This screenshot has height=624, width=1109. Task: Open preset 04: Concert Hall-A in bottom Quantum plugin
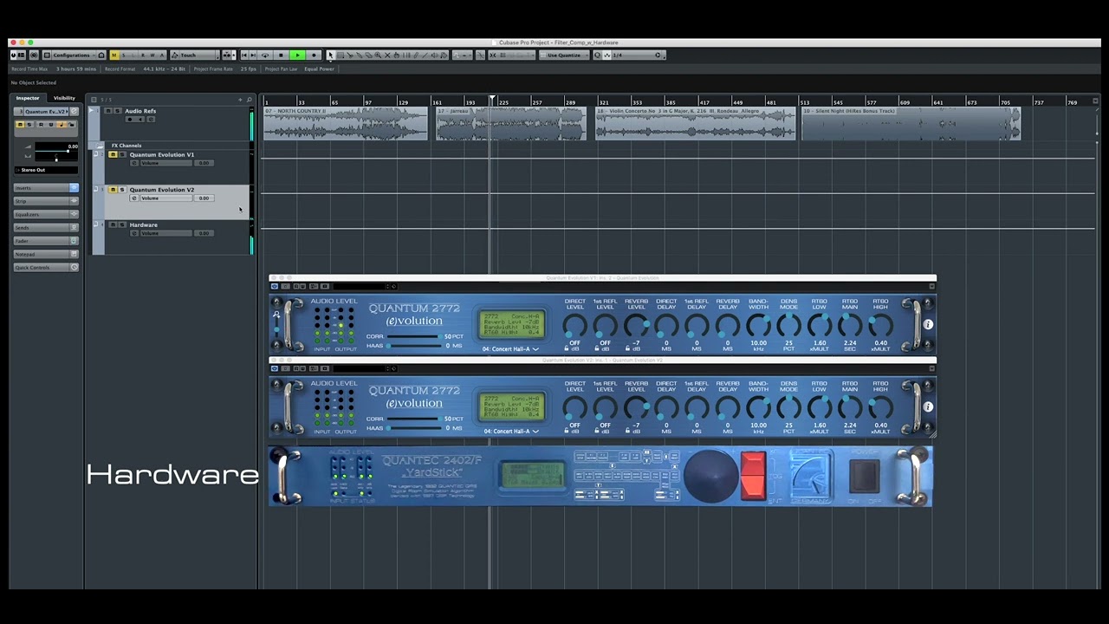point(510,431)
